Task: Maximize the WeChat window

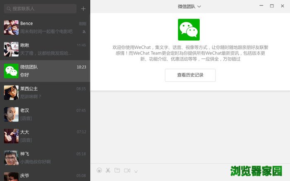Action: [x=272, y=6]
